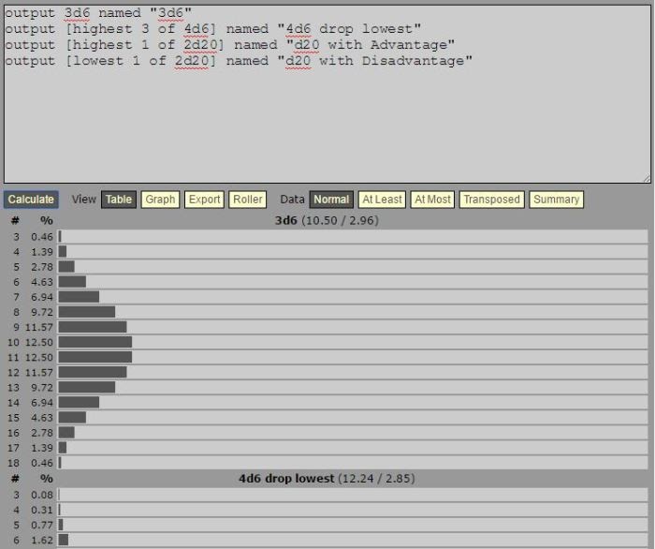Click the 12.50 value for 3d6 result 10

pyautogui.click(x=39, y=343)
